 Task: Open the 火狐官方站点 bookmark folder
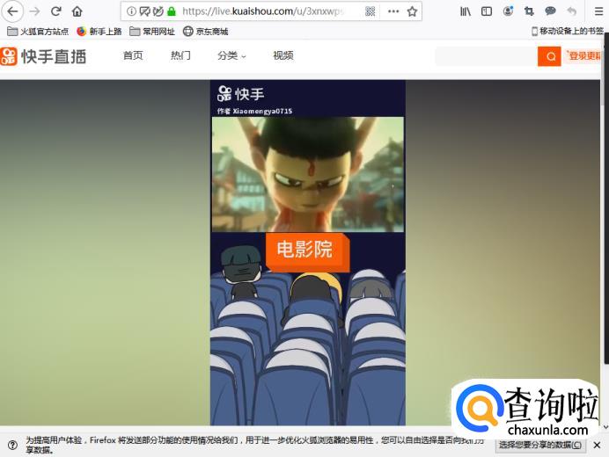pyautogui.click(x=38, y=32)
